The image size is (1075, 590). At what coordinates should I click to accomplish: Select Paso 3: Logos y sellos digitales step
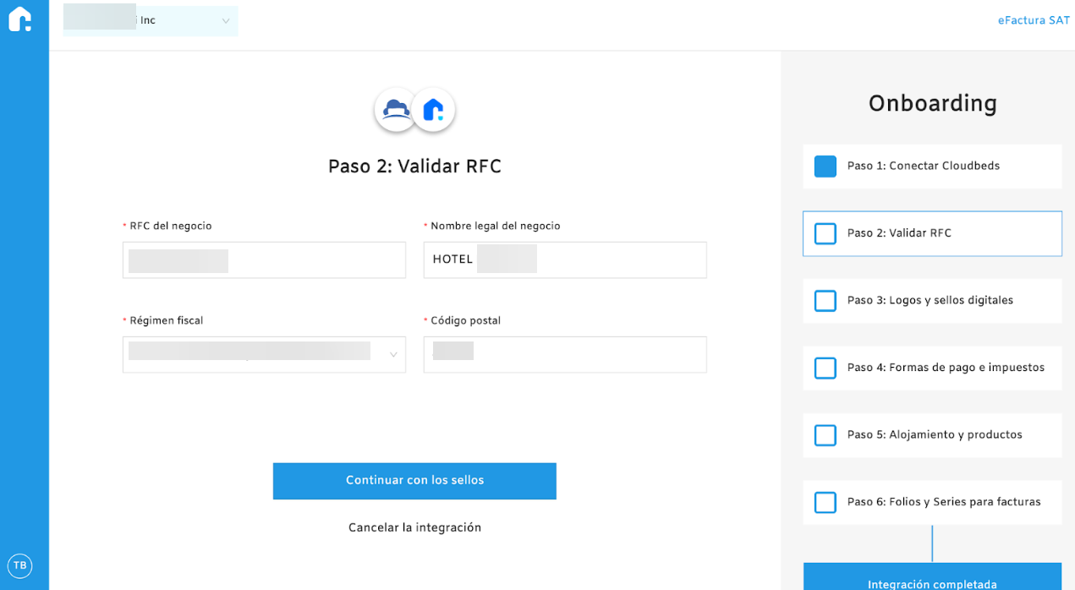point(930,301)
